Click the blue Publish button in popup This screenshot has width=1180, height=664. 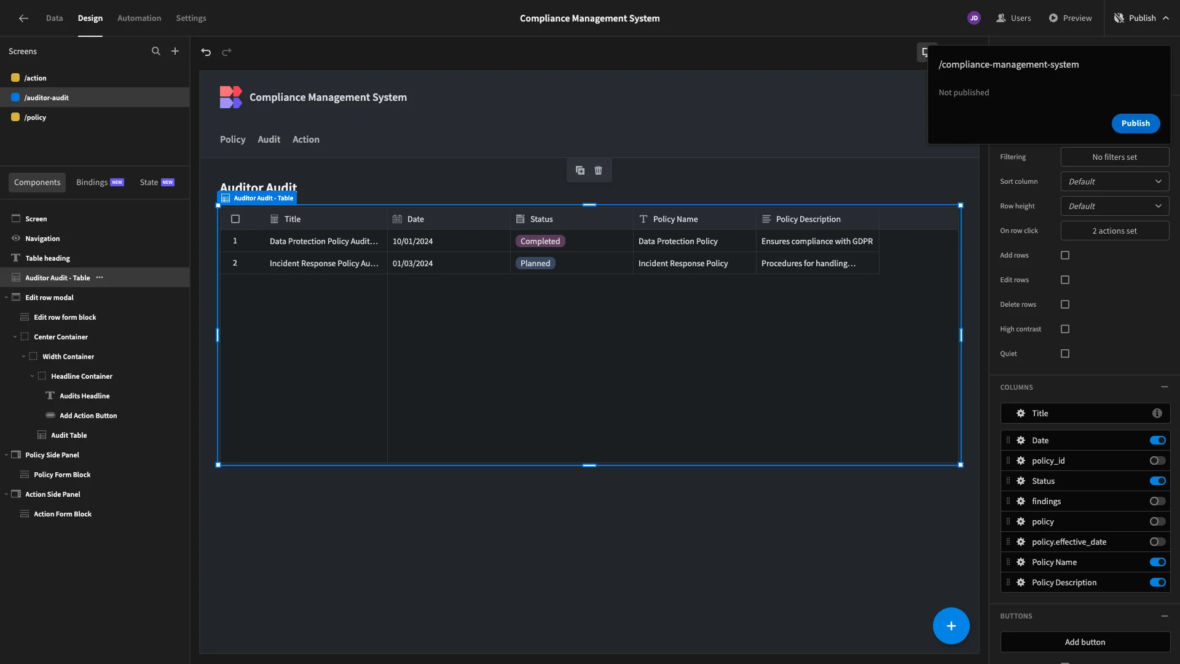pyautogui.click(x=1135, y=124)
